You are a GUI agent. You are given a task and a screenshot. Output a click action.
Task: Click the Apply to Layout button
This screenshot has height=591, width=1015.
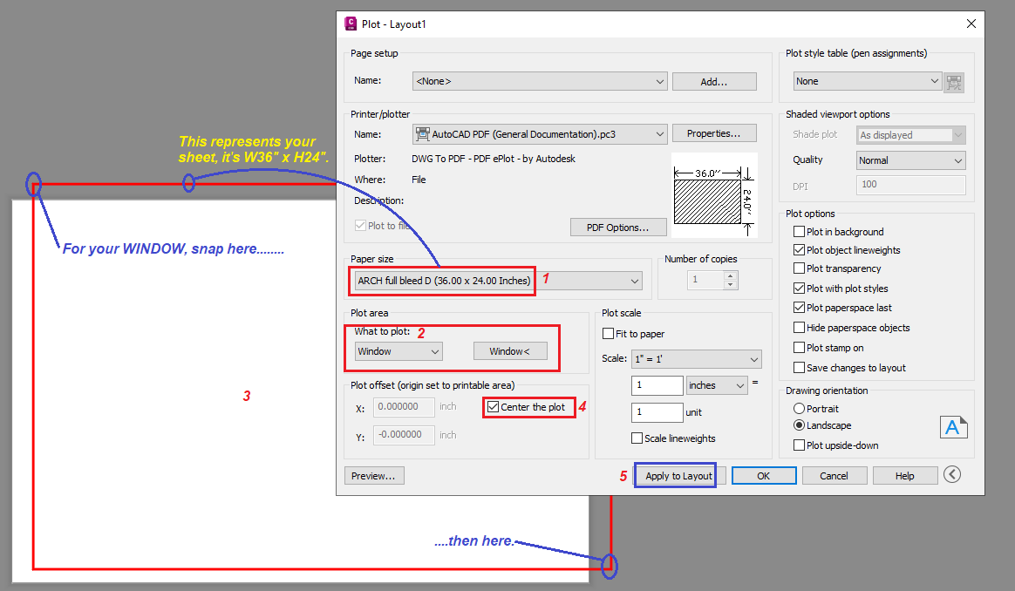tap(675, 475)
